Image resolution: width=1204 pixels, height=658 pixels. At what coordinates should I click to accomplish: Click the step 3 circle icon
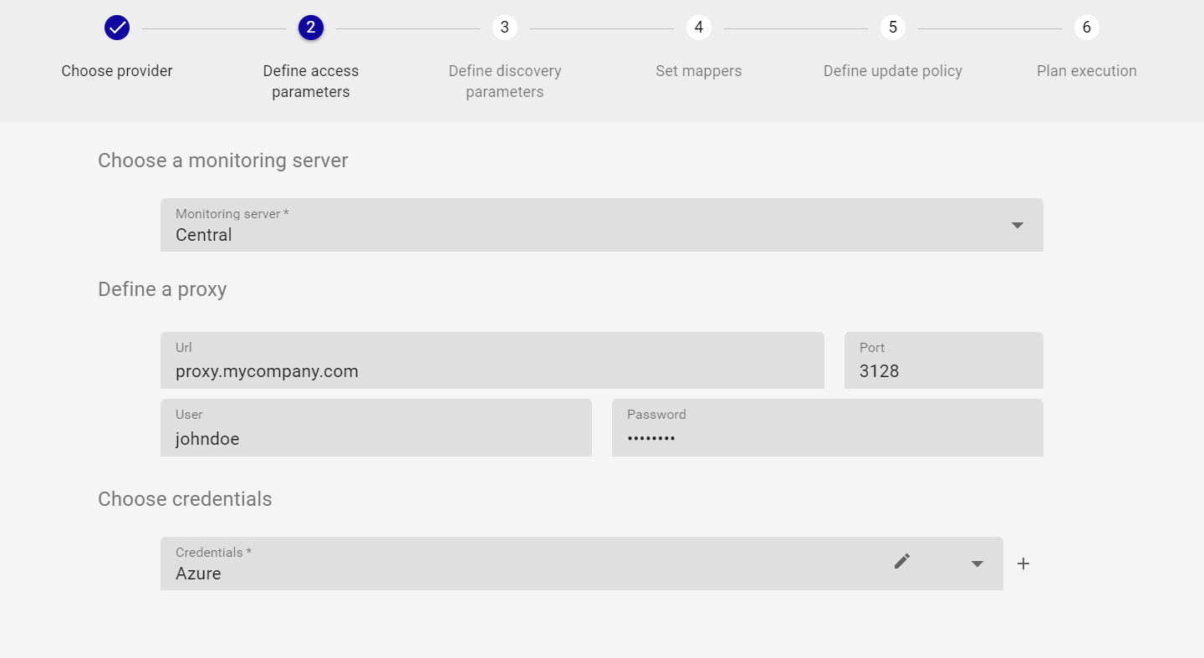click(x=504, y=28)
